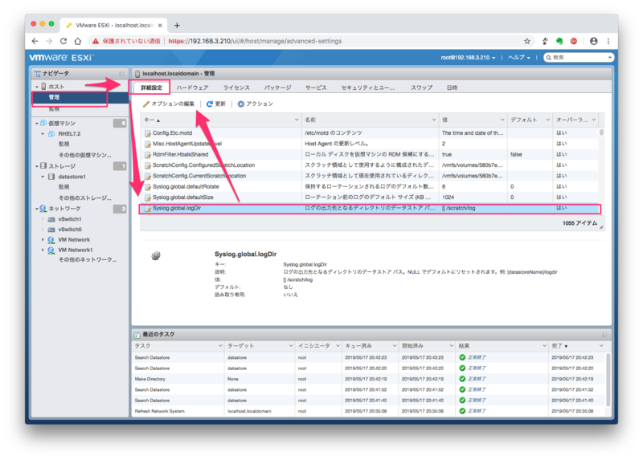Select the Syslog.global.defaultSize row
643x460 pixels.
click(370, 197)
